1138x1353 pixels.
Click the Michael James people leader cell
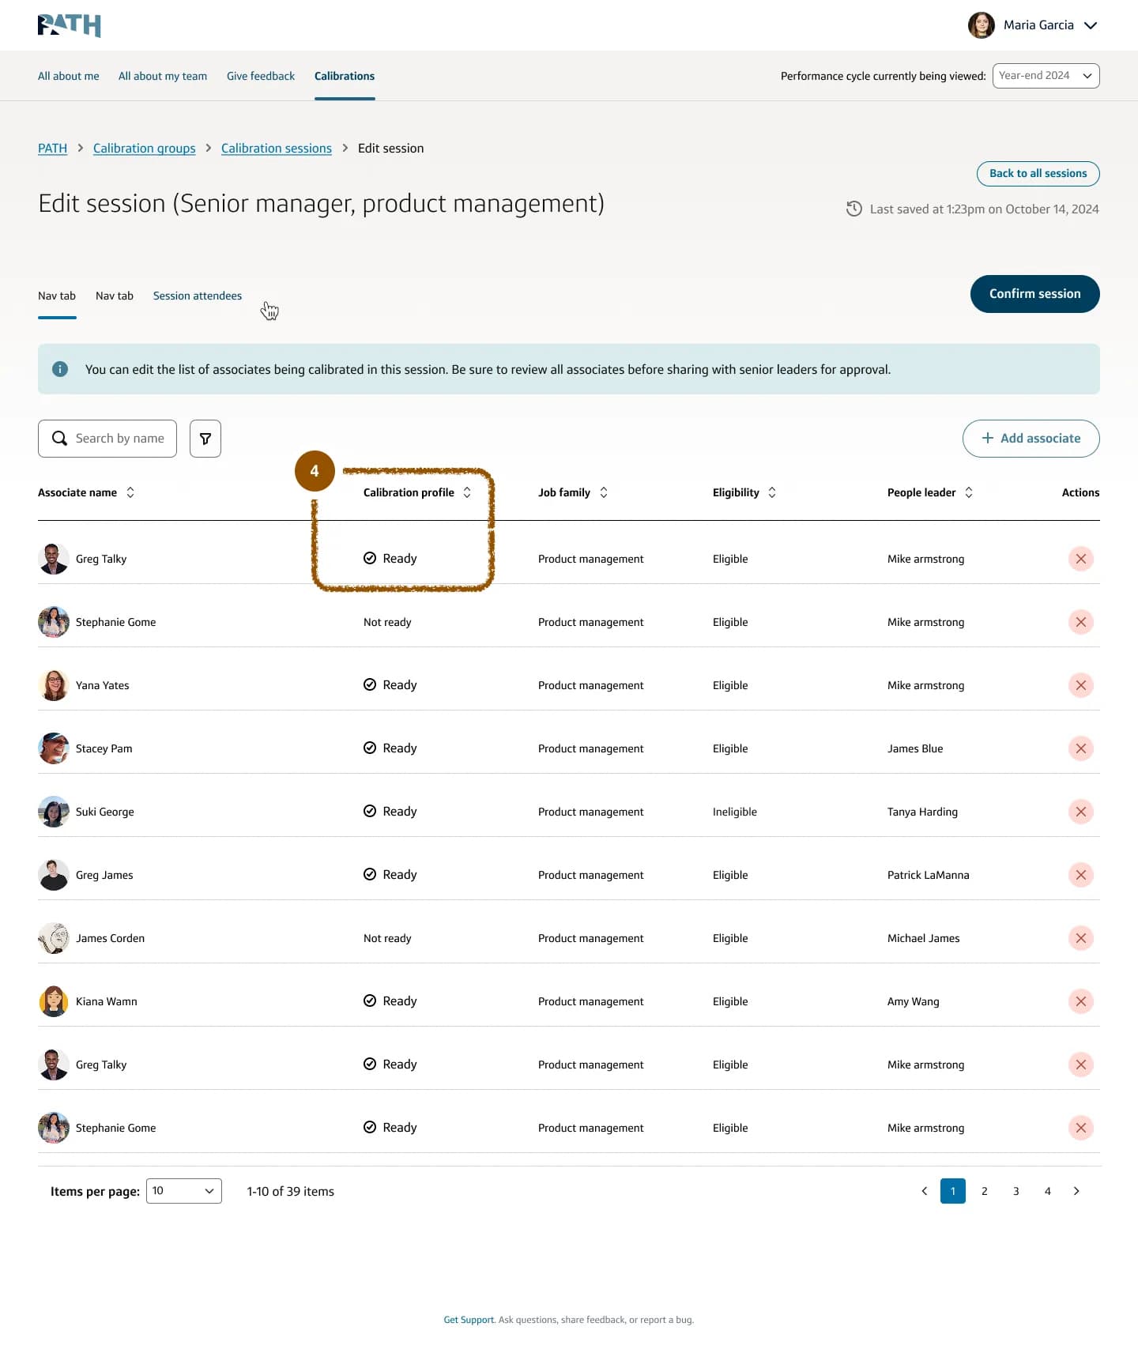coord(924,938)
